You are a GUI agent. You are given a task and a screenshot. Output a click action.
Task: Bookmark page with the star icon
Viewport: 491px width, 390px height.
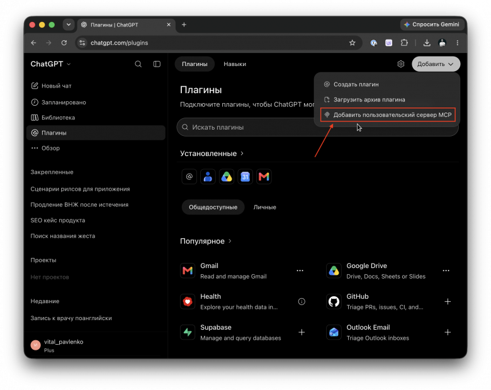click(353, 43)
